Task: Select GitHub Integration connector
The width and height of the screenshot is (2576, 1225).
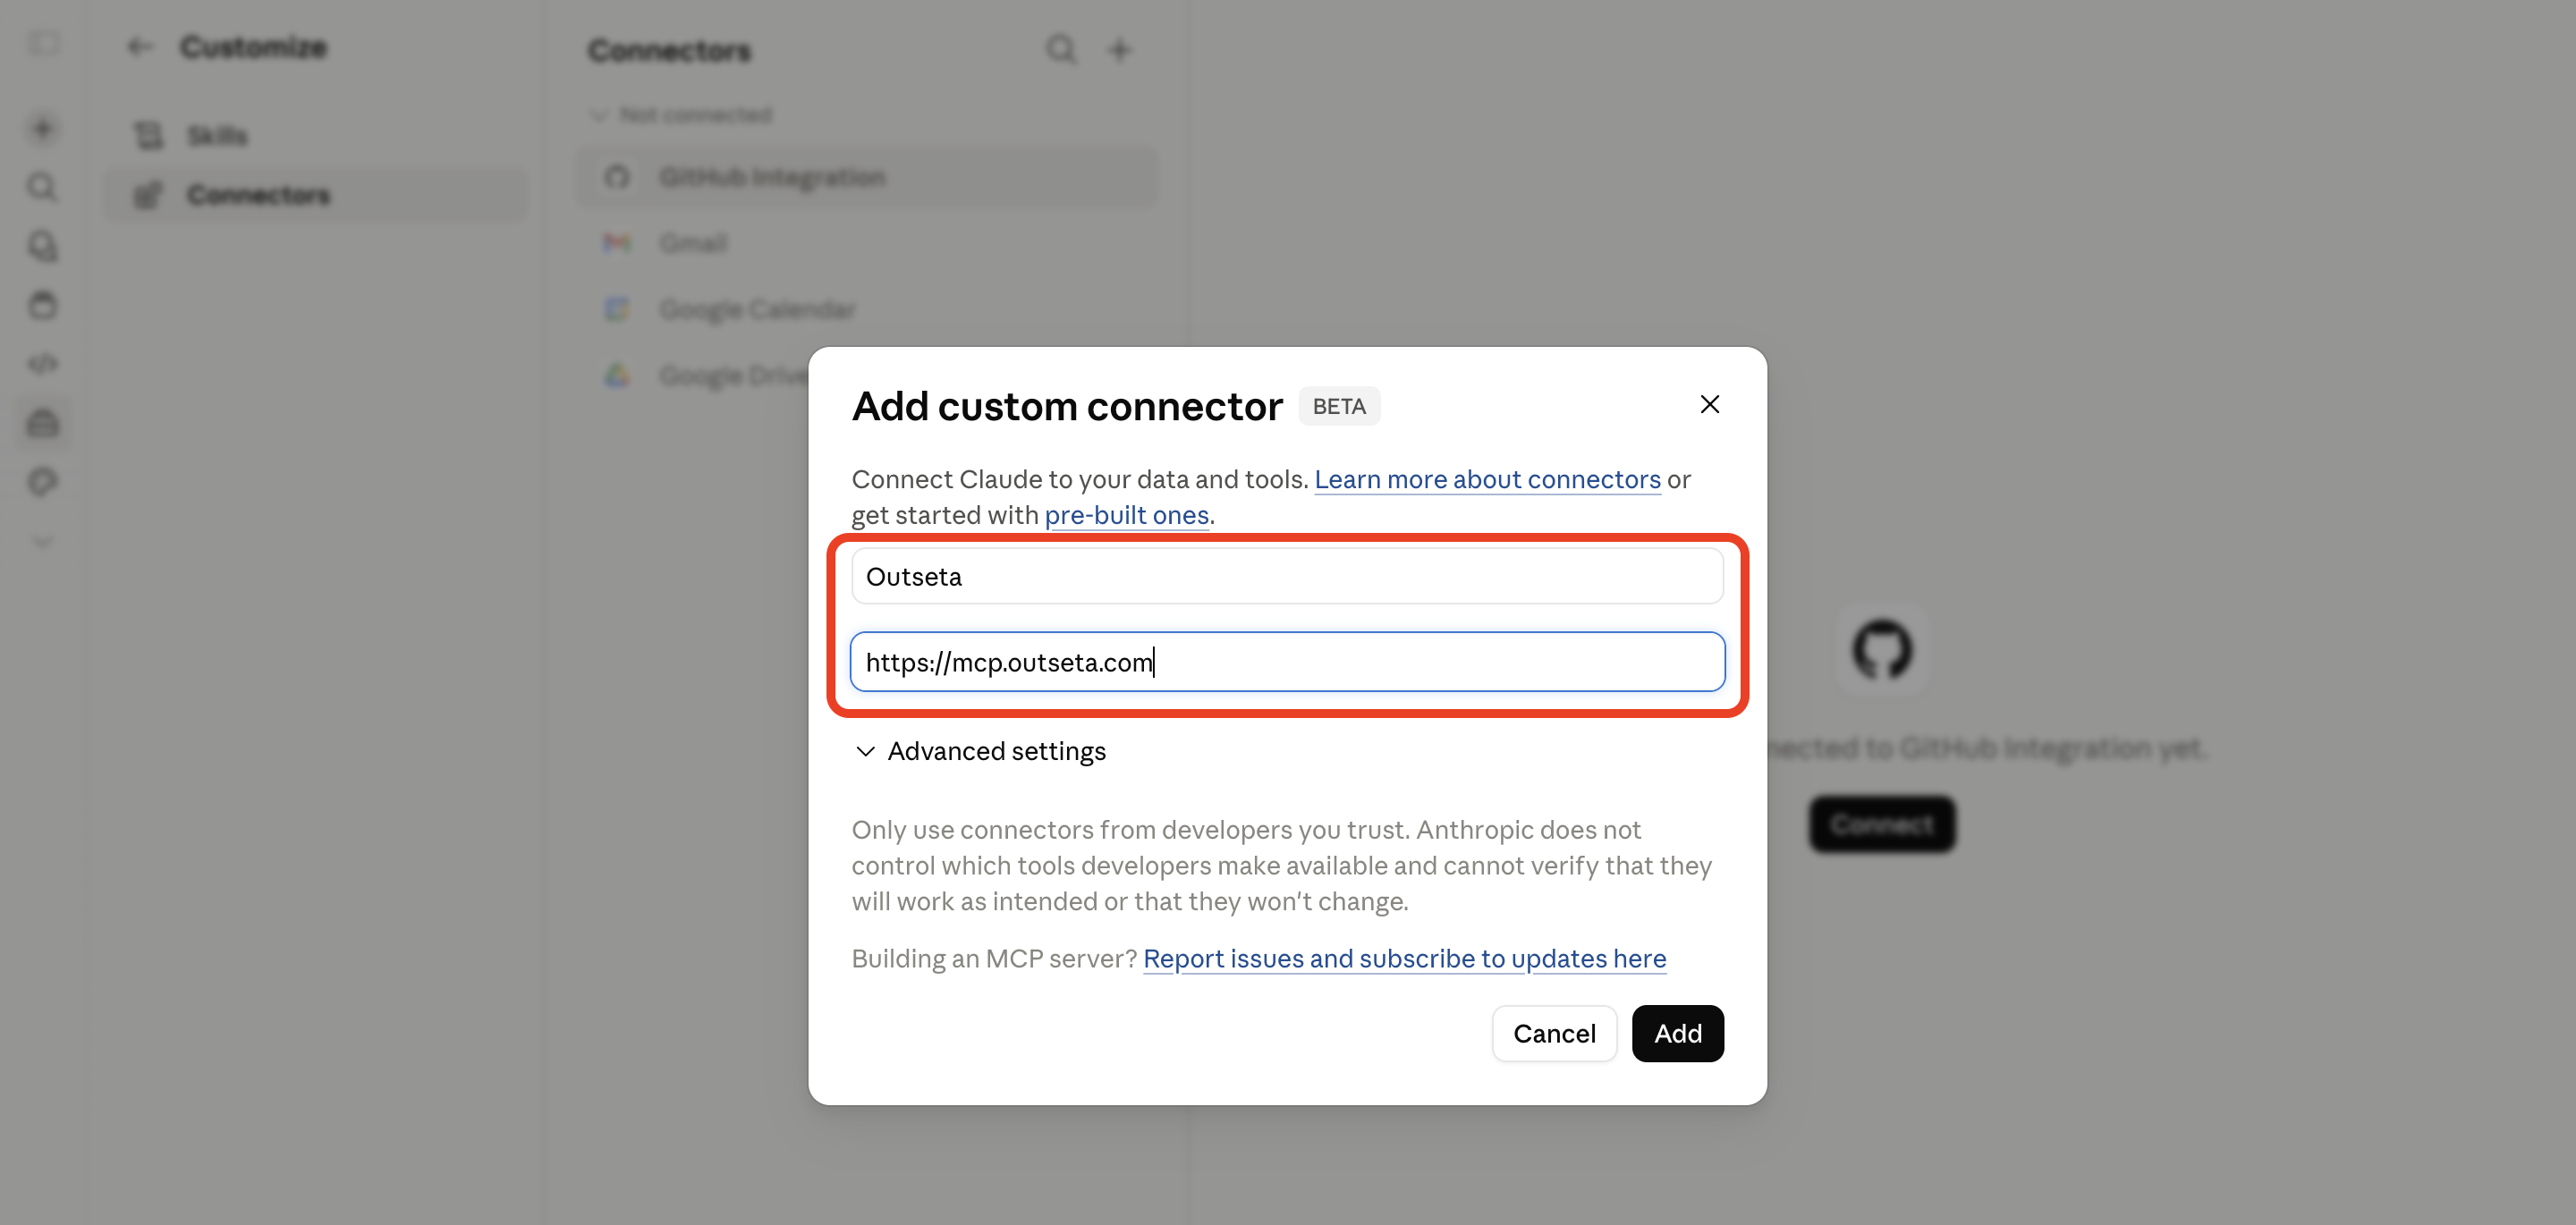Action: pyautogui.click(x=866, y=177)
